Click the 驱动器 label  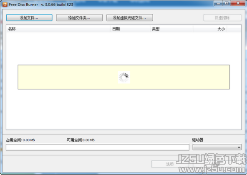pos(197,140)
